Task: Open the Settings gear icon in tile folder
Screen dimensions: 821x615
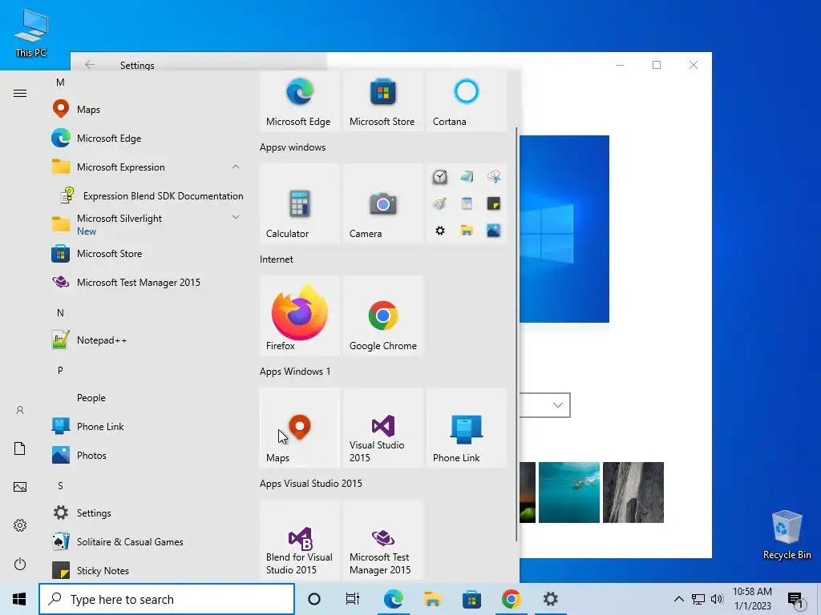Action: point(440,230)
